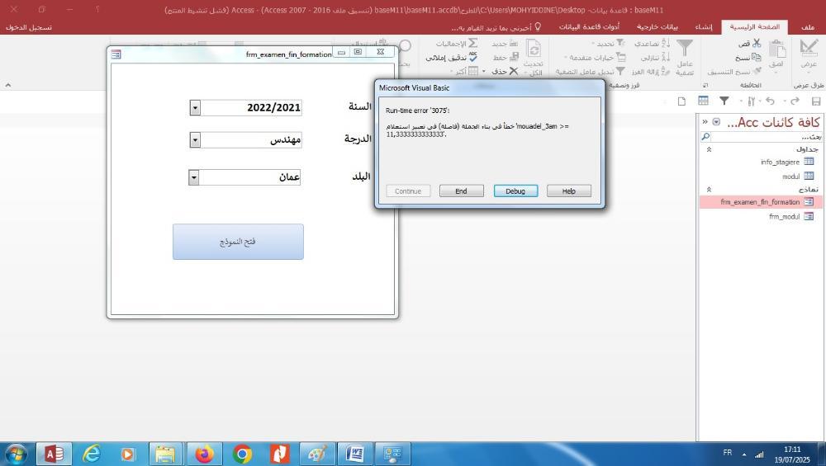Open the تحديد selection filter dropdown
Screen dimensions: 826x466
tap(609, 43)
